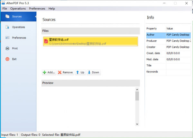This screenshot has width=193, height=138.
Task: Open the Operations menu in menu bar
Action: click(18, 9)
